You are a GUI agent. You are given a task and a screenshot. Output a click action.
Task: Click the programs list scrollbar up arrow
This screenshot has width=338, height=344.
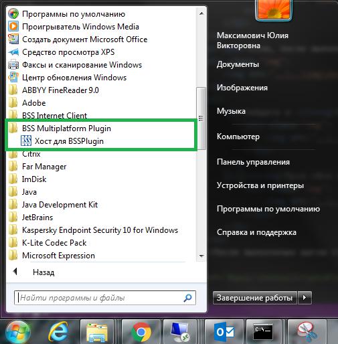(x=201, y=13)
